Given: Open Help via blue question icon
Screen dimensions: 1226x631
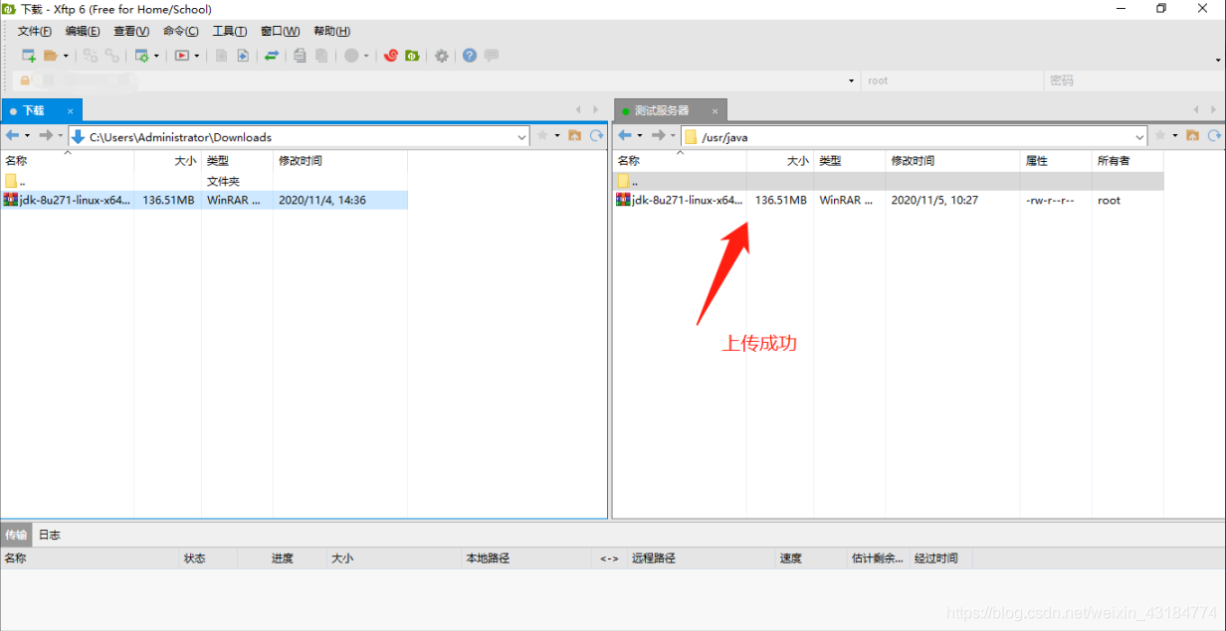Looking at the screenshot, I should (470, 56).
